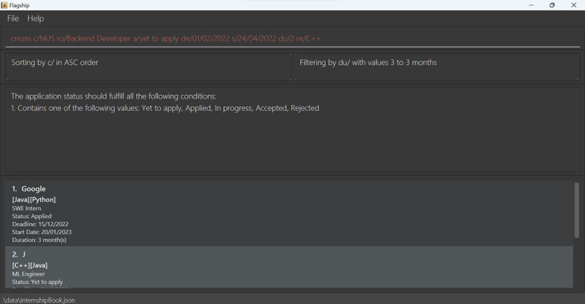Screen dimensions: 585x304
Task: Open the File menu
Action: point(13,18)
